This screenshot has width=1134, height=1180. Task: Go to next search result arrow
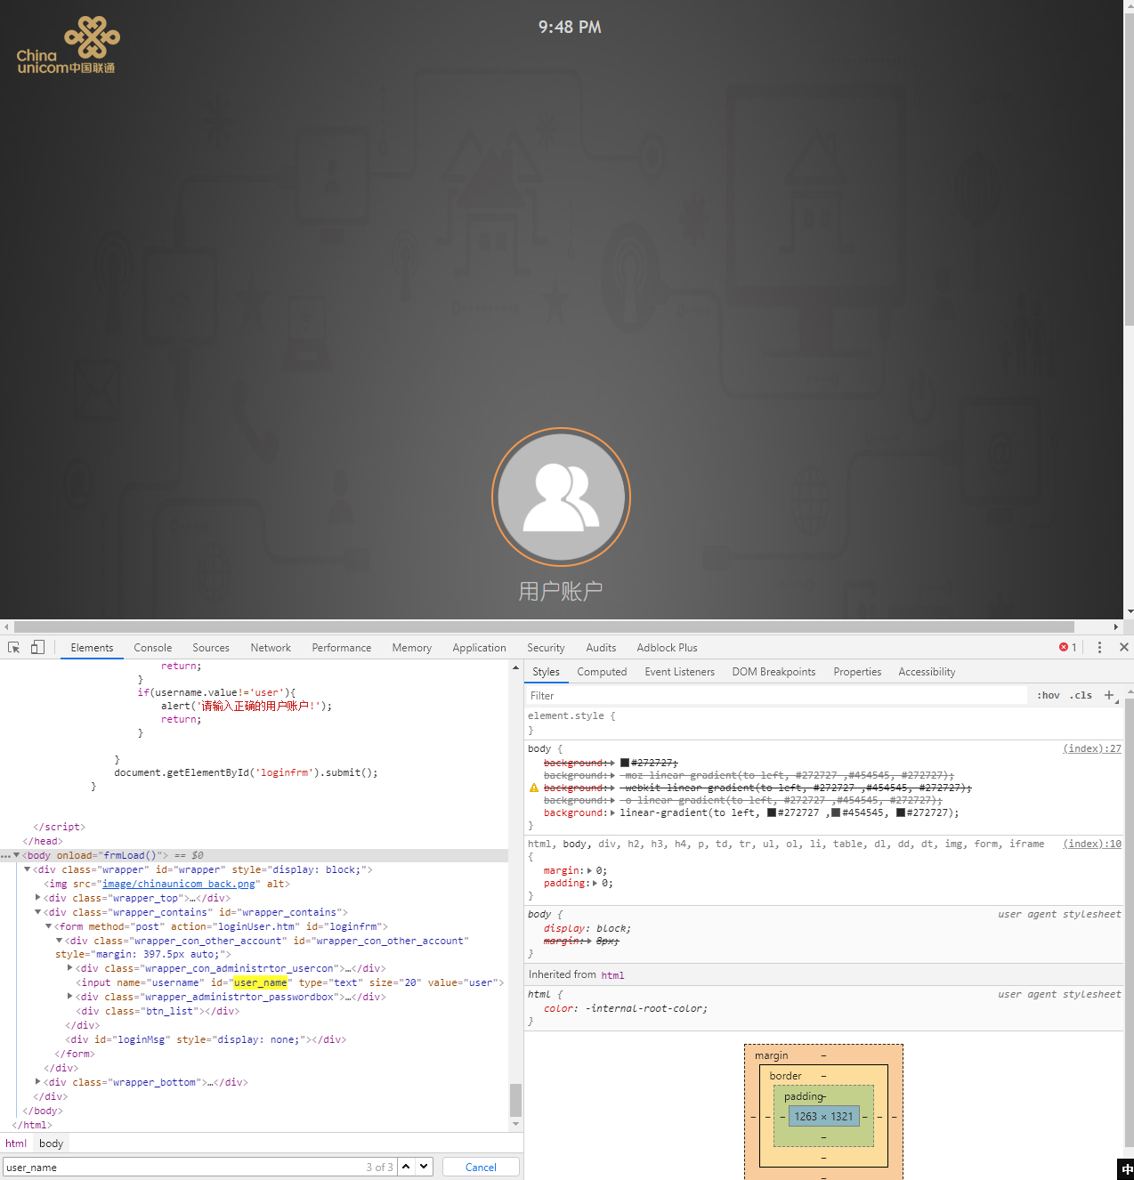pos(424,1167)
